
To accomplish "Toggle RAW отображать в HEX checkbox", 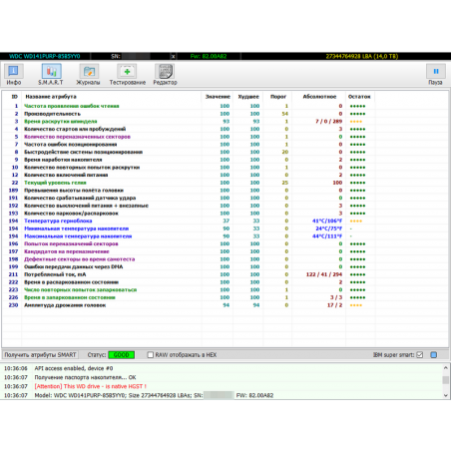I will click(x=151, y=355).
